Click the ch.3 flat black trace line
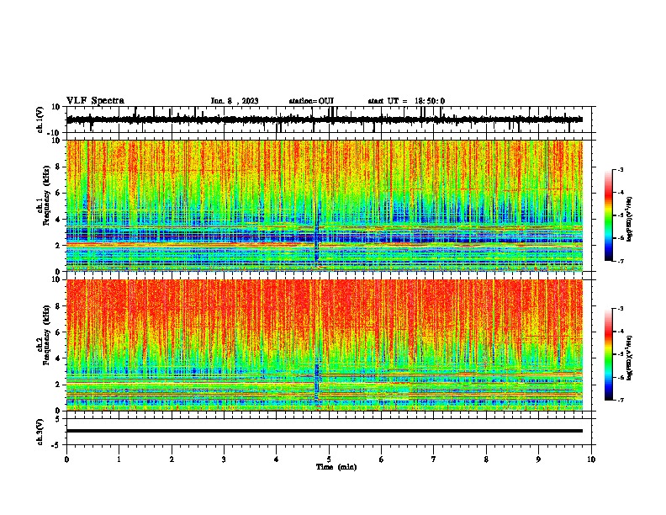The image size is (666, 515). [325, 431]
